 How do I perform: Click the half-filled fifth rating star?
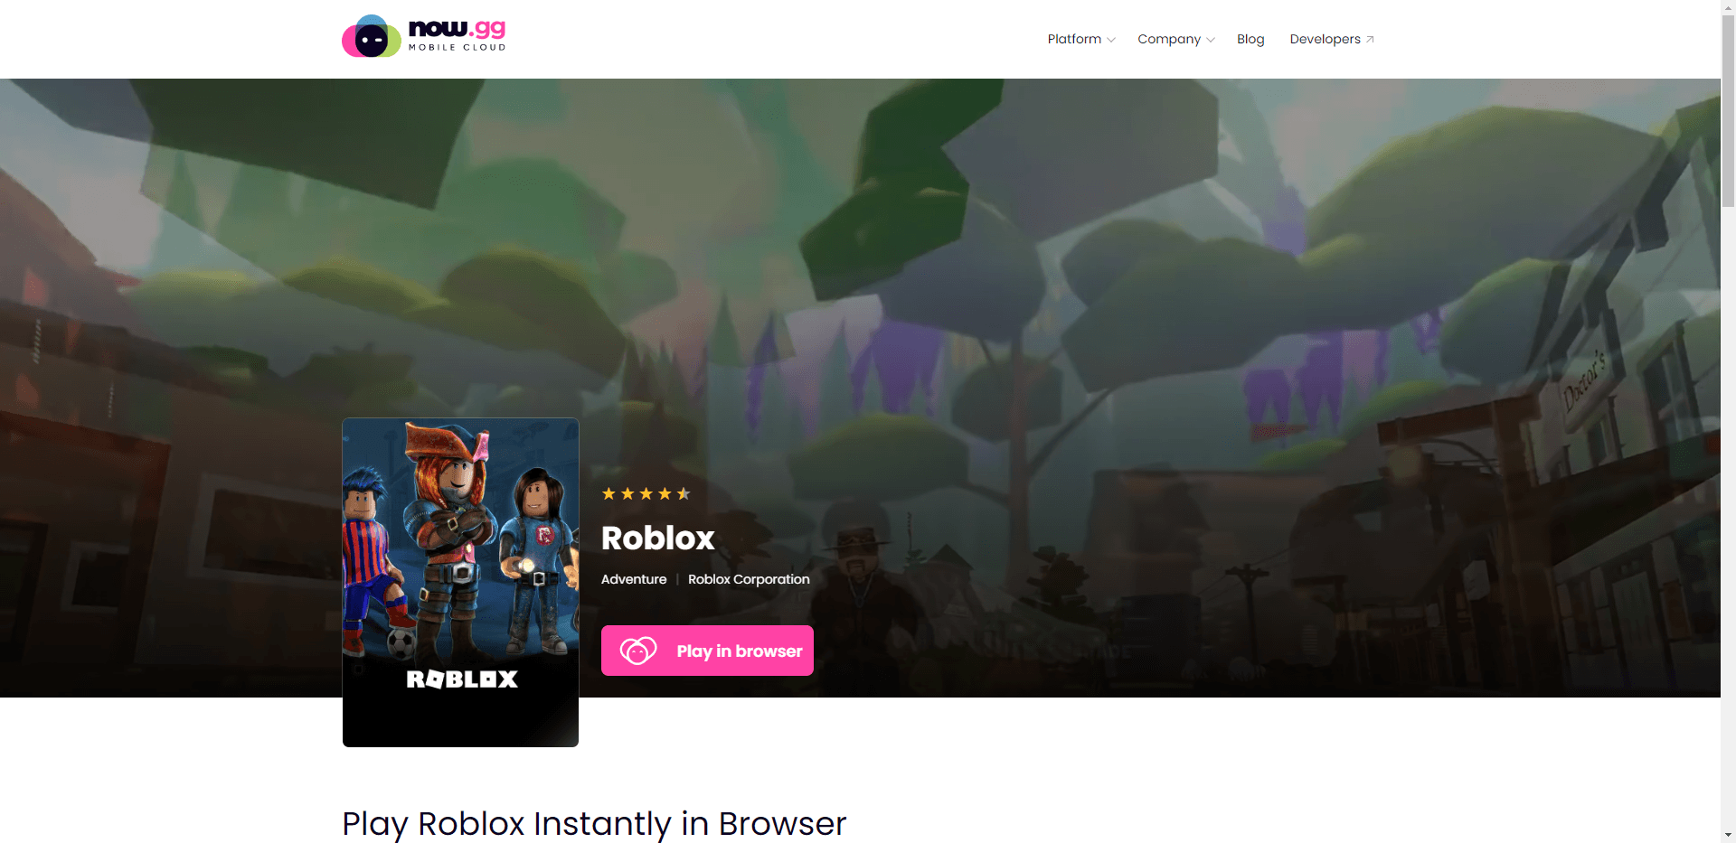tap(684, 493)
